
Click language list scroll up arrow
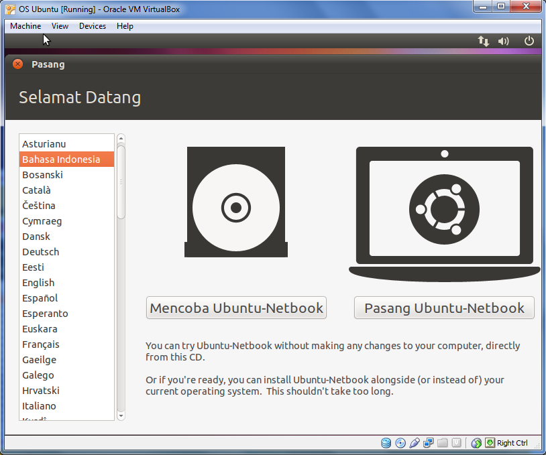[121, 139]
